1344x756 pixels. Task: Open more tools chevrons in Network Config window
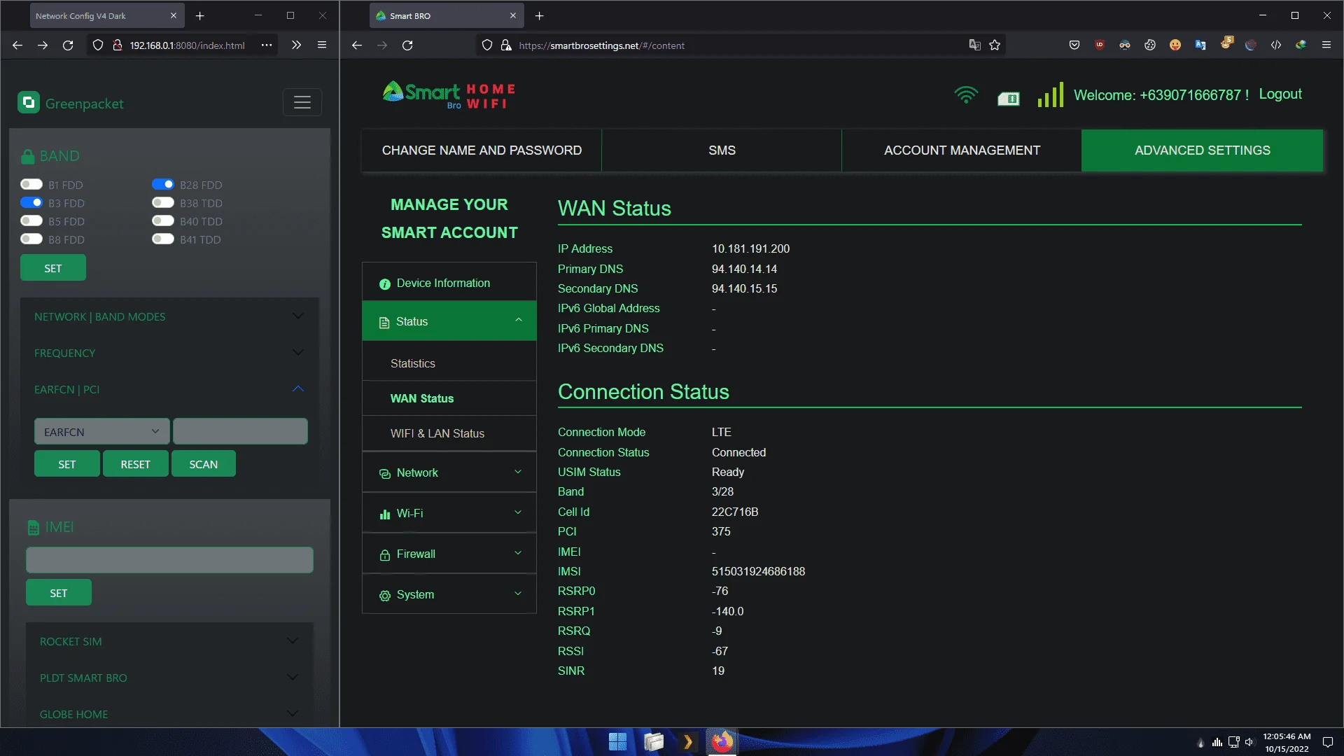point(297,45)
